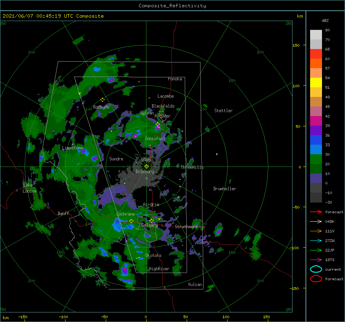Pick the yellow 51-54 dBZ swatch
Screen dimensions: 345x322
316,83
